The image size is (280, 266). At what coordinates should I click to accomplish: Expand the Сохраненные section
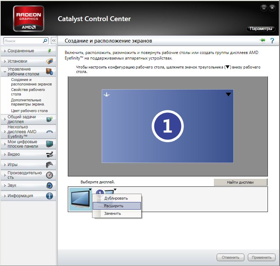(21, 51)
